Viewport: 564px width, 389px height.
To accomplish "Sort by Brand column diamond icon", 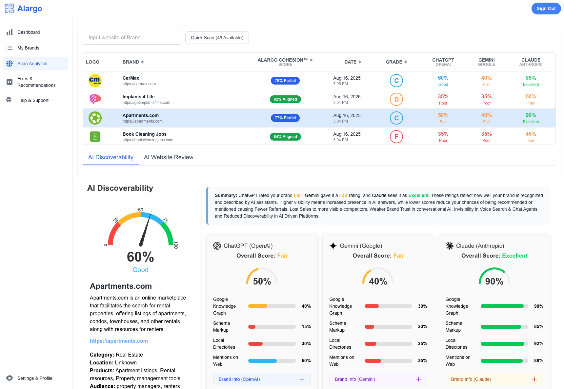I will [x=142, y=62].
